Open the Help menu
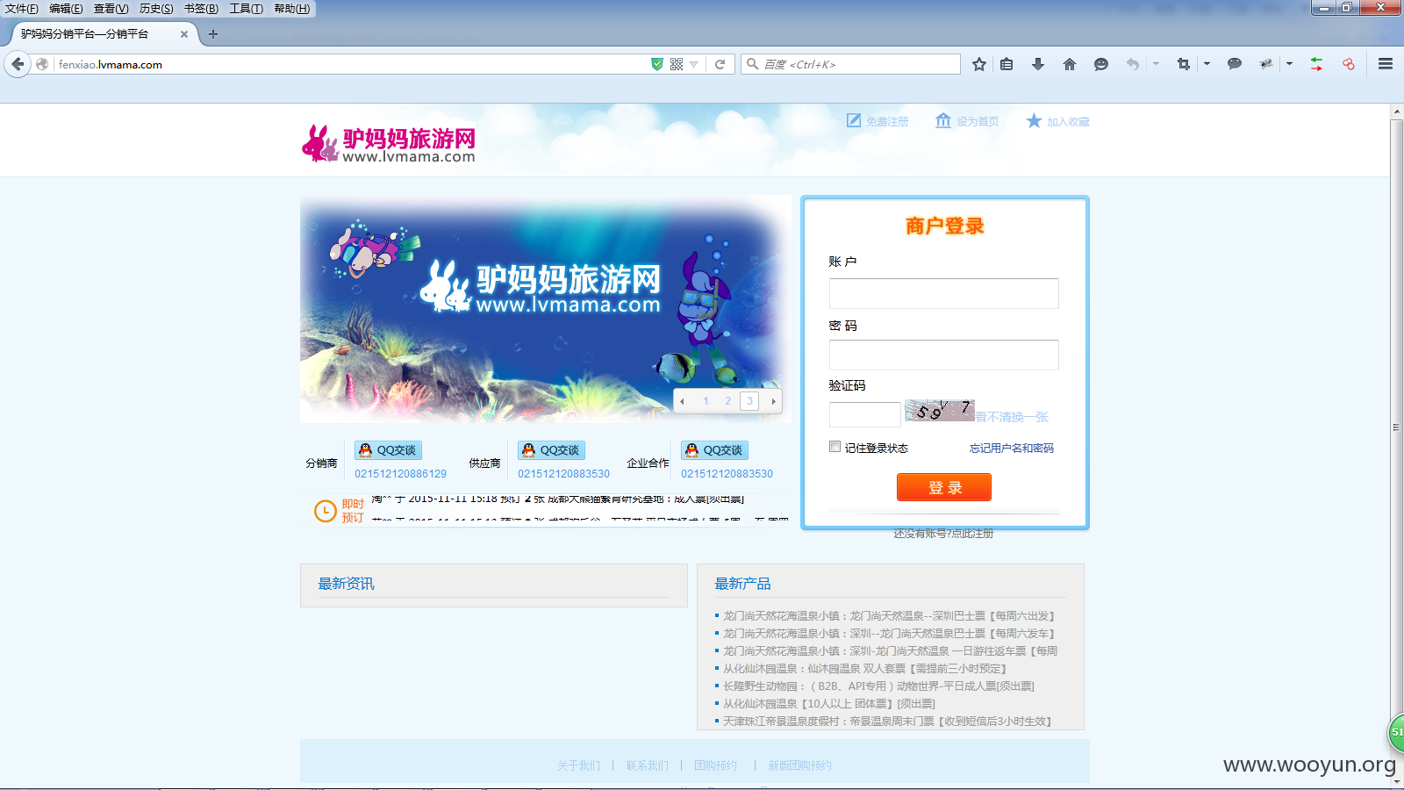This screenshot has height=790, width=1404. pos(292,9)
